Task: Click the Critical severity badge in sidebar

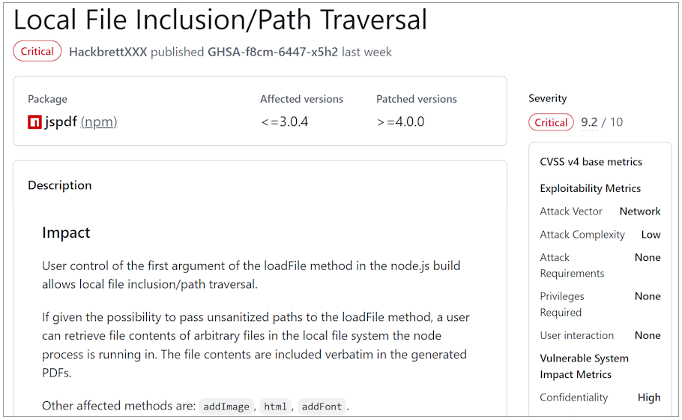Action: tap(551, 122)
